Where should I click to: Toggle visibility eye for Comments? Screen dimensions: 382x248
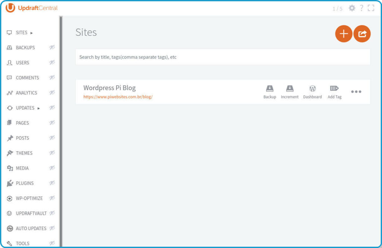(52, 78)
